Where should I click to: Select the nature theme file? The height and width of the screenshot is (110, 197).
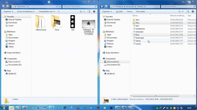pos(164,41)
